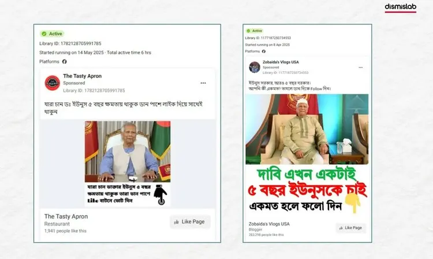
Task: Click the dismislab logo
Action: (x=401, y=8)
